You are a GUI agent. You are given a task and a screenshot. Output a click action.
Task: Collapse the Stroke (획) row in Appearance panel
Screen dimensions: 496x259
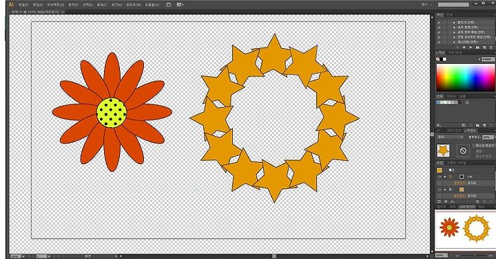point(445,177)
